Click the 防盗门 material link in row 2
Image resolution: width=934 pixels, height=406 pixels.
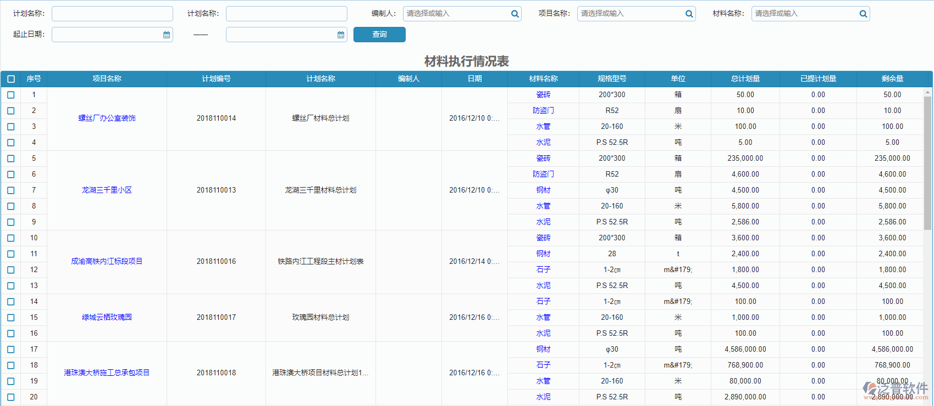543,111
